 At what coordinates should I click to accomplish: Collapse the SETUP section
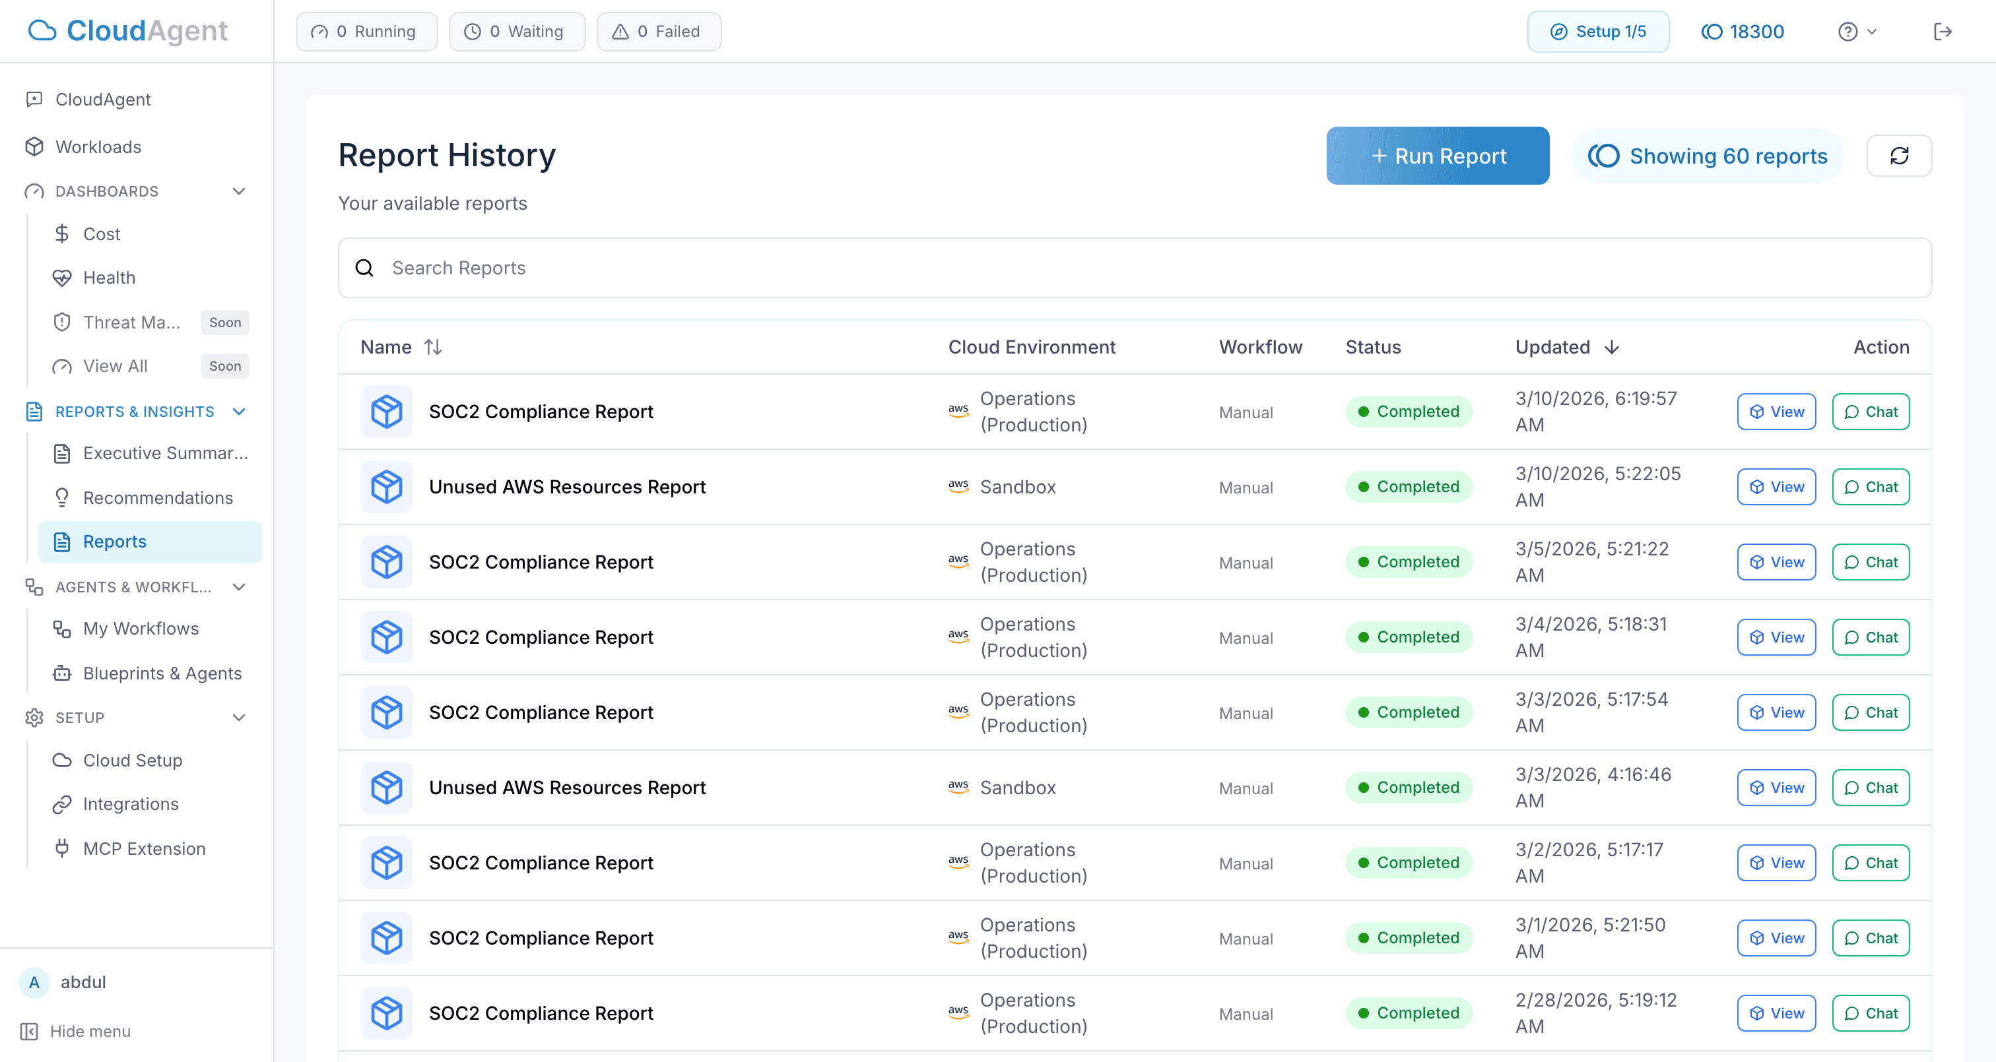click(x=239, y=717)
